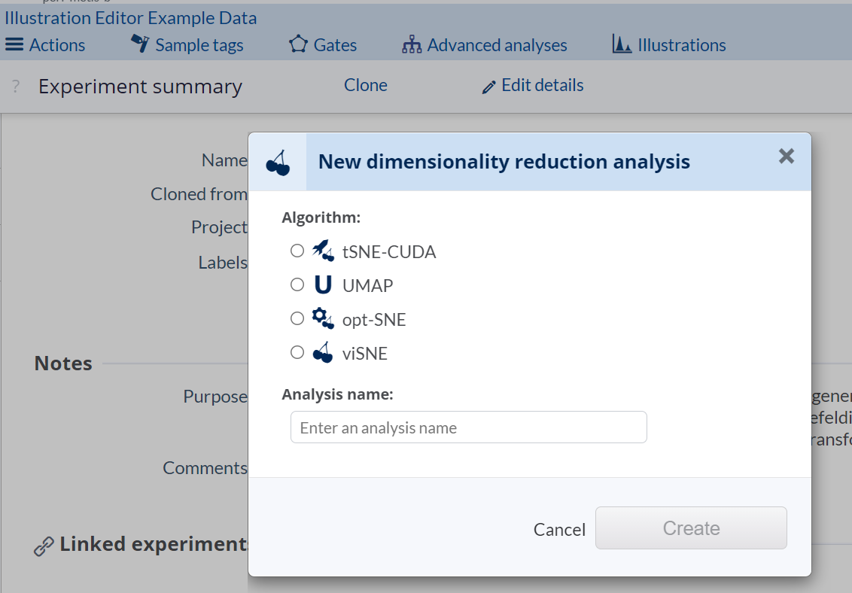Click the cherry icon in dialog header

click(x=278, y=163)
